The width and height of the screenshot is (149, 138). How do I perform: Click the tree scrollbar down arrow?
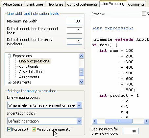81,82
